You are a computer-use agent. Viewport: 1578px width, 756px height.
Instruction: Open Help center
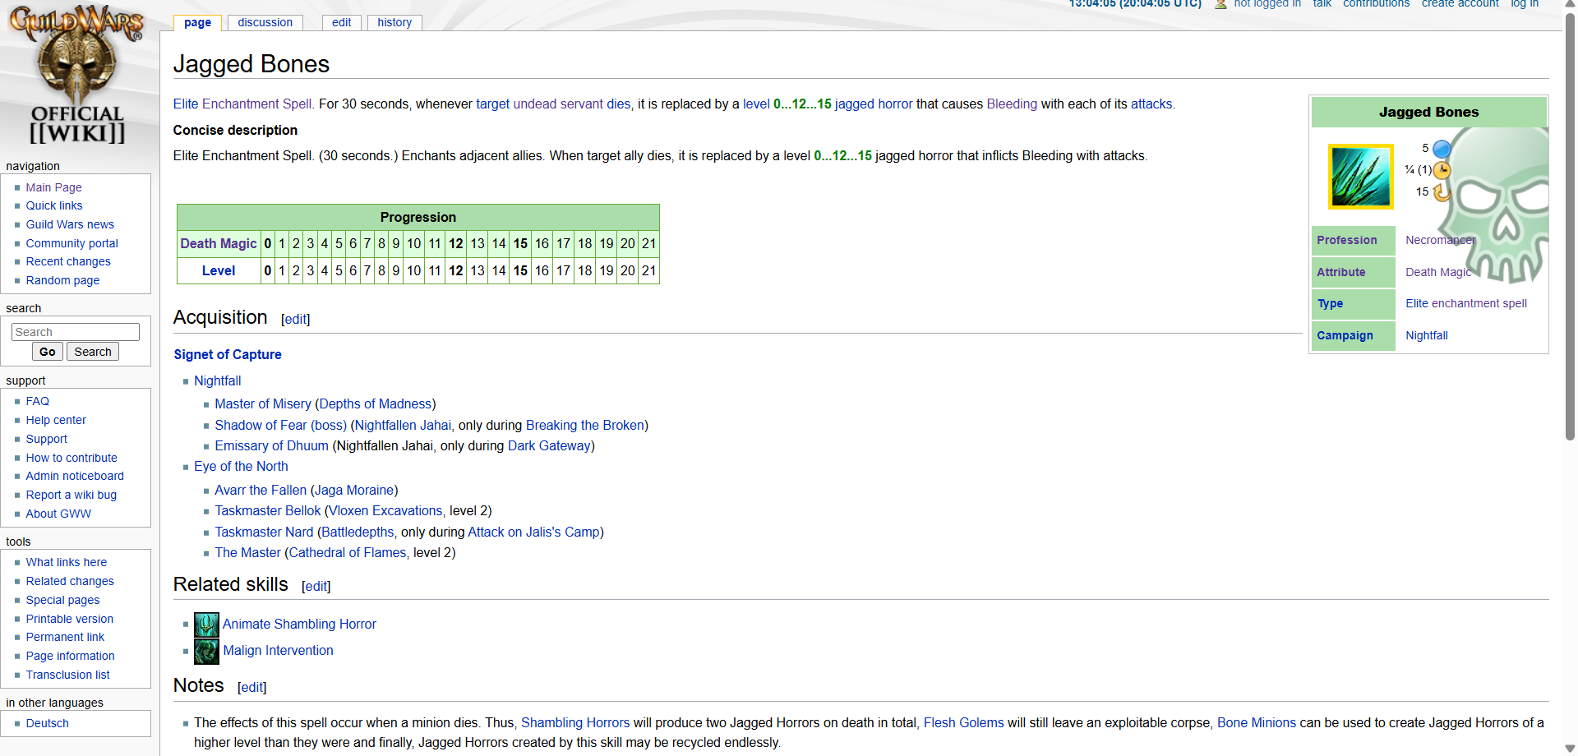point(56,420)
